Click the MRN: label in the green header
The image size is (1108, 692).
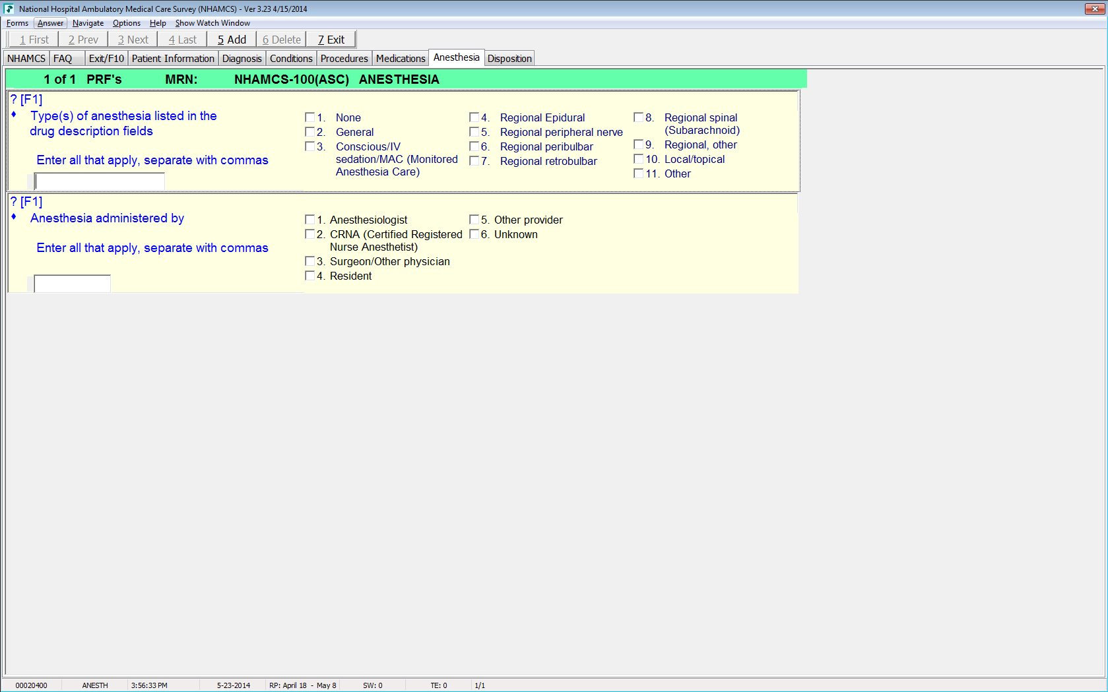[181, 79]
